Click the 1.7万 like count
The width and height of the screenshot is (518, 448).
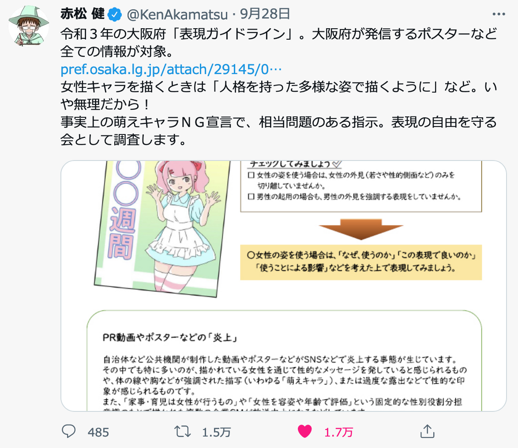pyautogui.click(x=338, y=432)
